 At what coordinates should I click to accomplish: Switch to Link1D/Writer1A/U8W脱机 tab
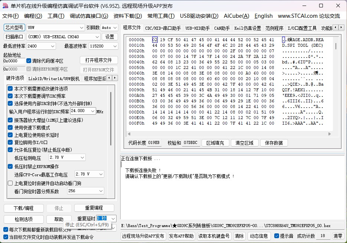click(x=54, y=79)
